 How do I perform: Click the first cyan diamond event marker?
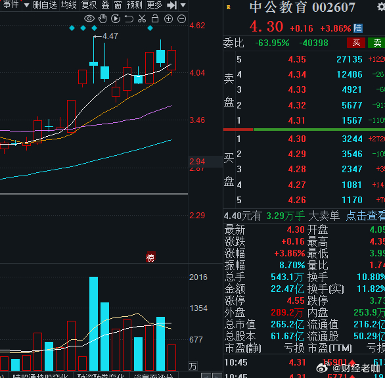point(72,28)
